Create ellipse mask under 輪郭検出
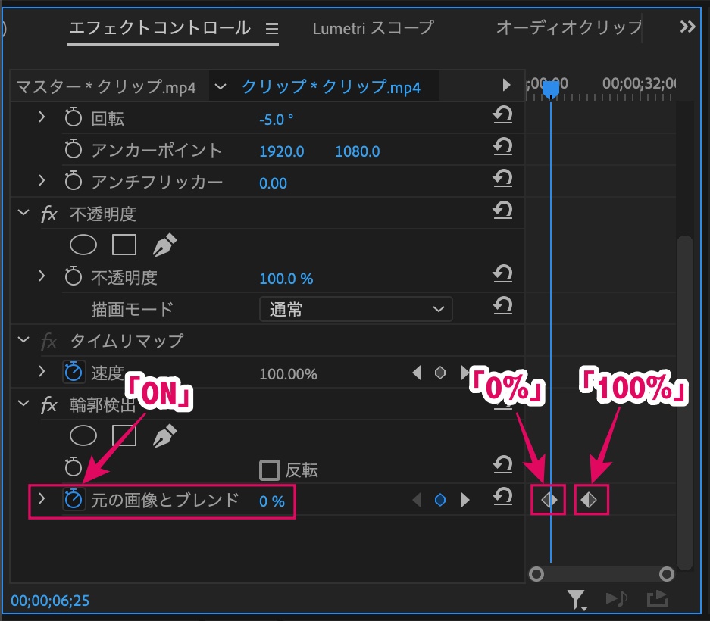710x621 pixels. [83, 436]
